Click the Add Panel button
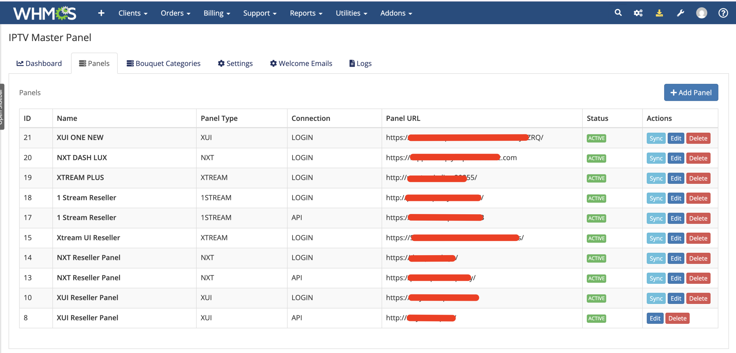Viewport: 736px width, 353px height. (x=691, y=92)
